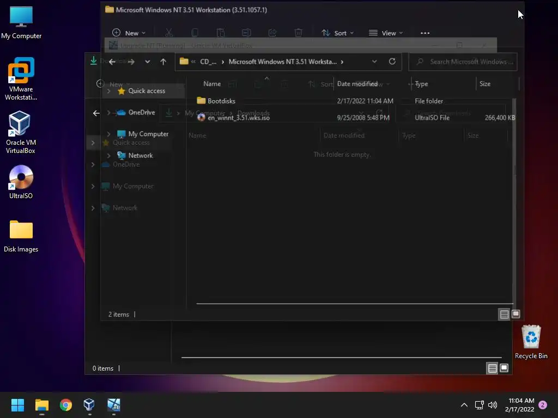Click in the Search Microsoft Windows field
Viewport: 558px width, 418px height.
pyautogui.click(x=463, y=62)
